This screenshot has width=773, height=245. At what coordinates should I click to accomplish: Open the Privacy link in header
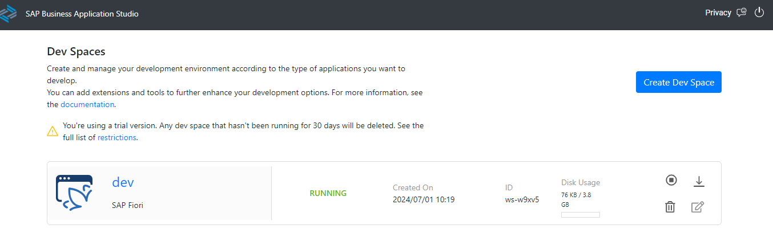(718, 13)
